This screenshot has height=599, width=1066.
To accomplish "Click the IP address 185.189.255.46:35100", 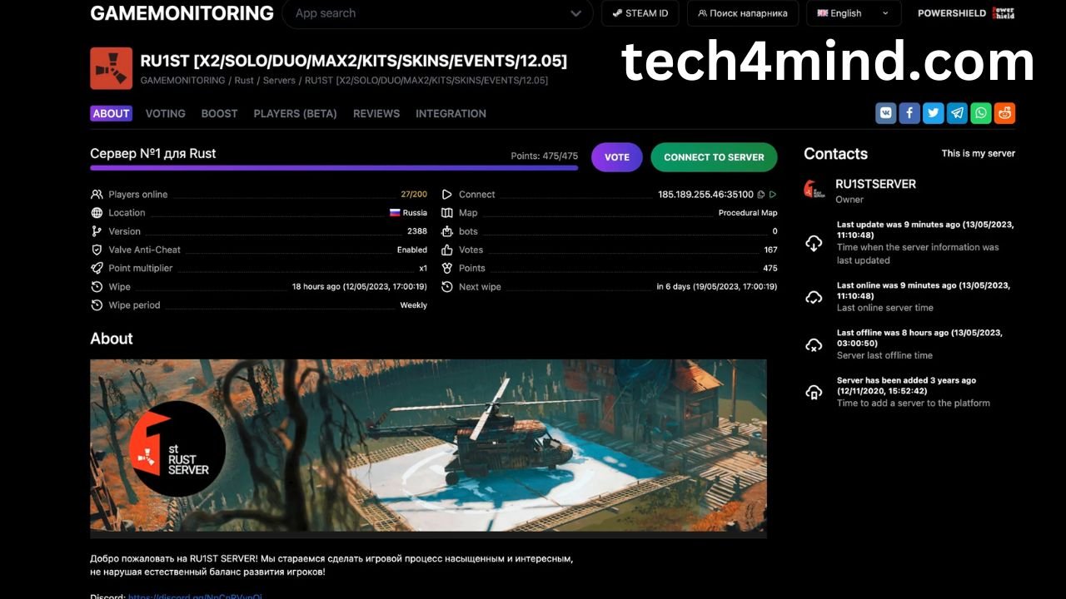I will click(x=705, y=195).
